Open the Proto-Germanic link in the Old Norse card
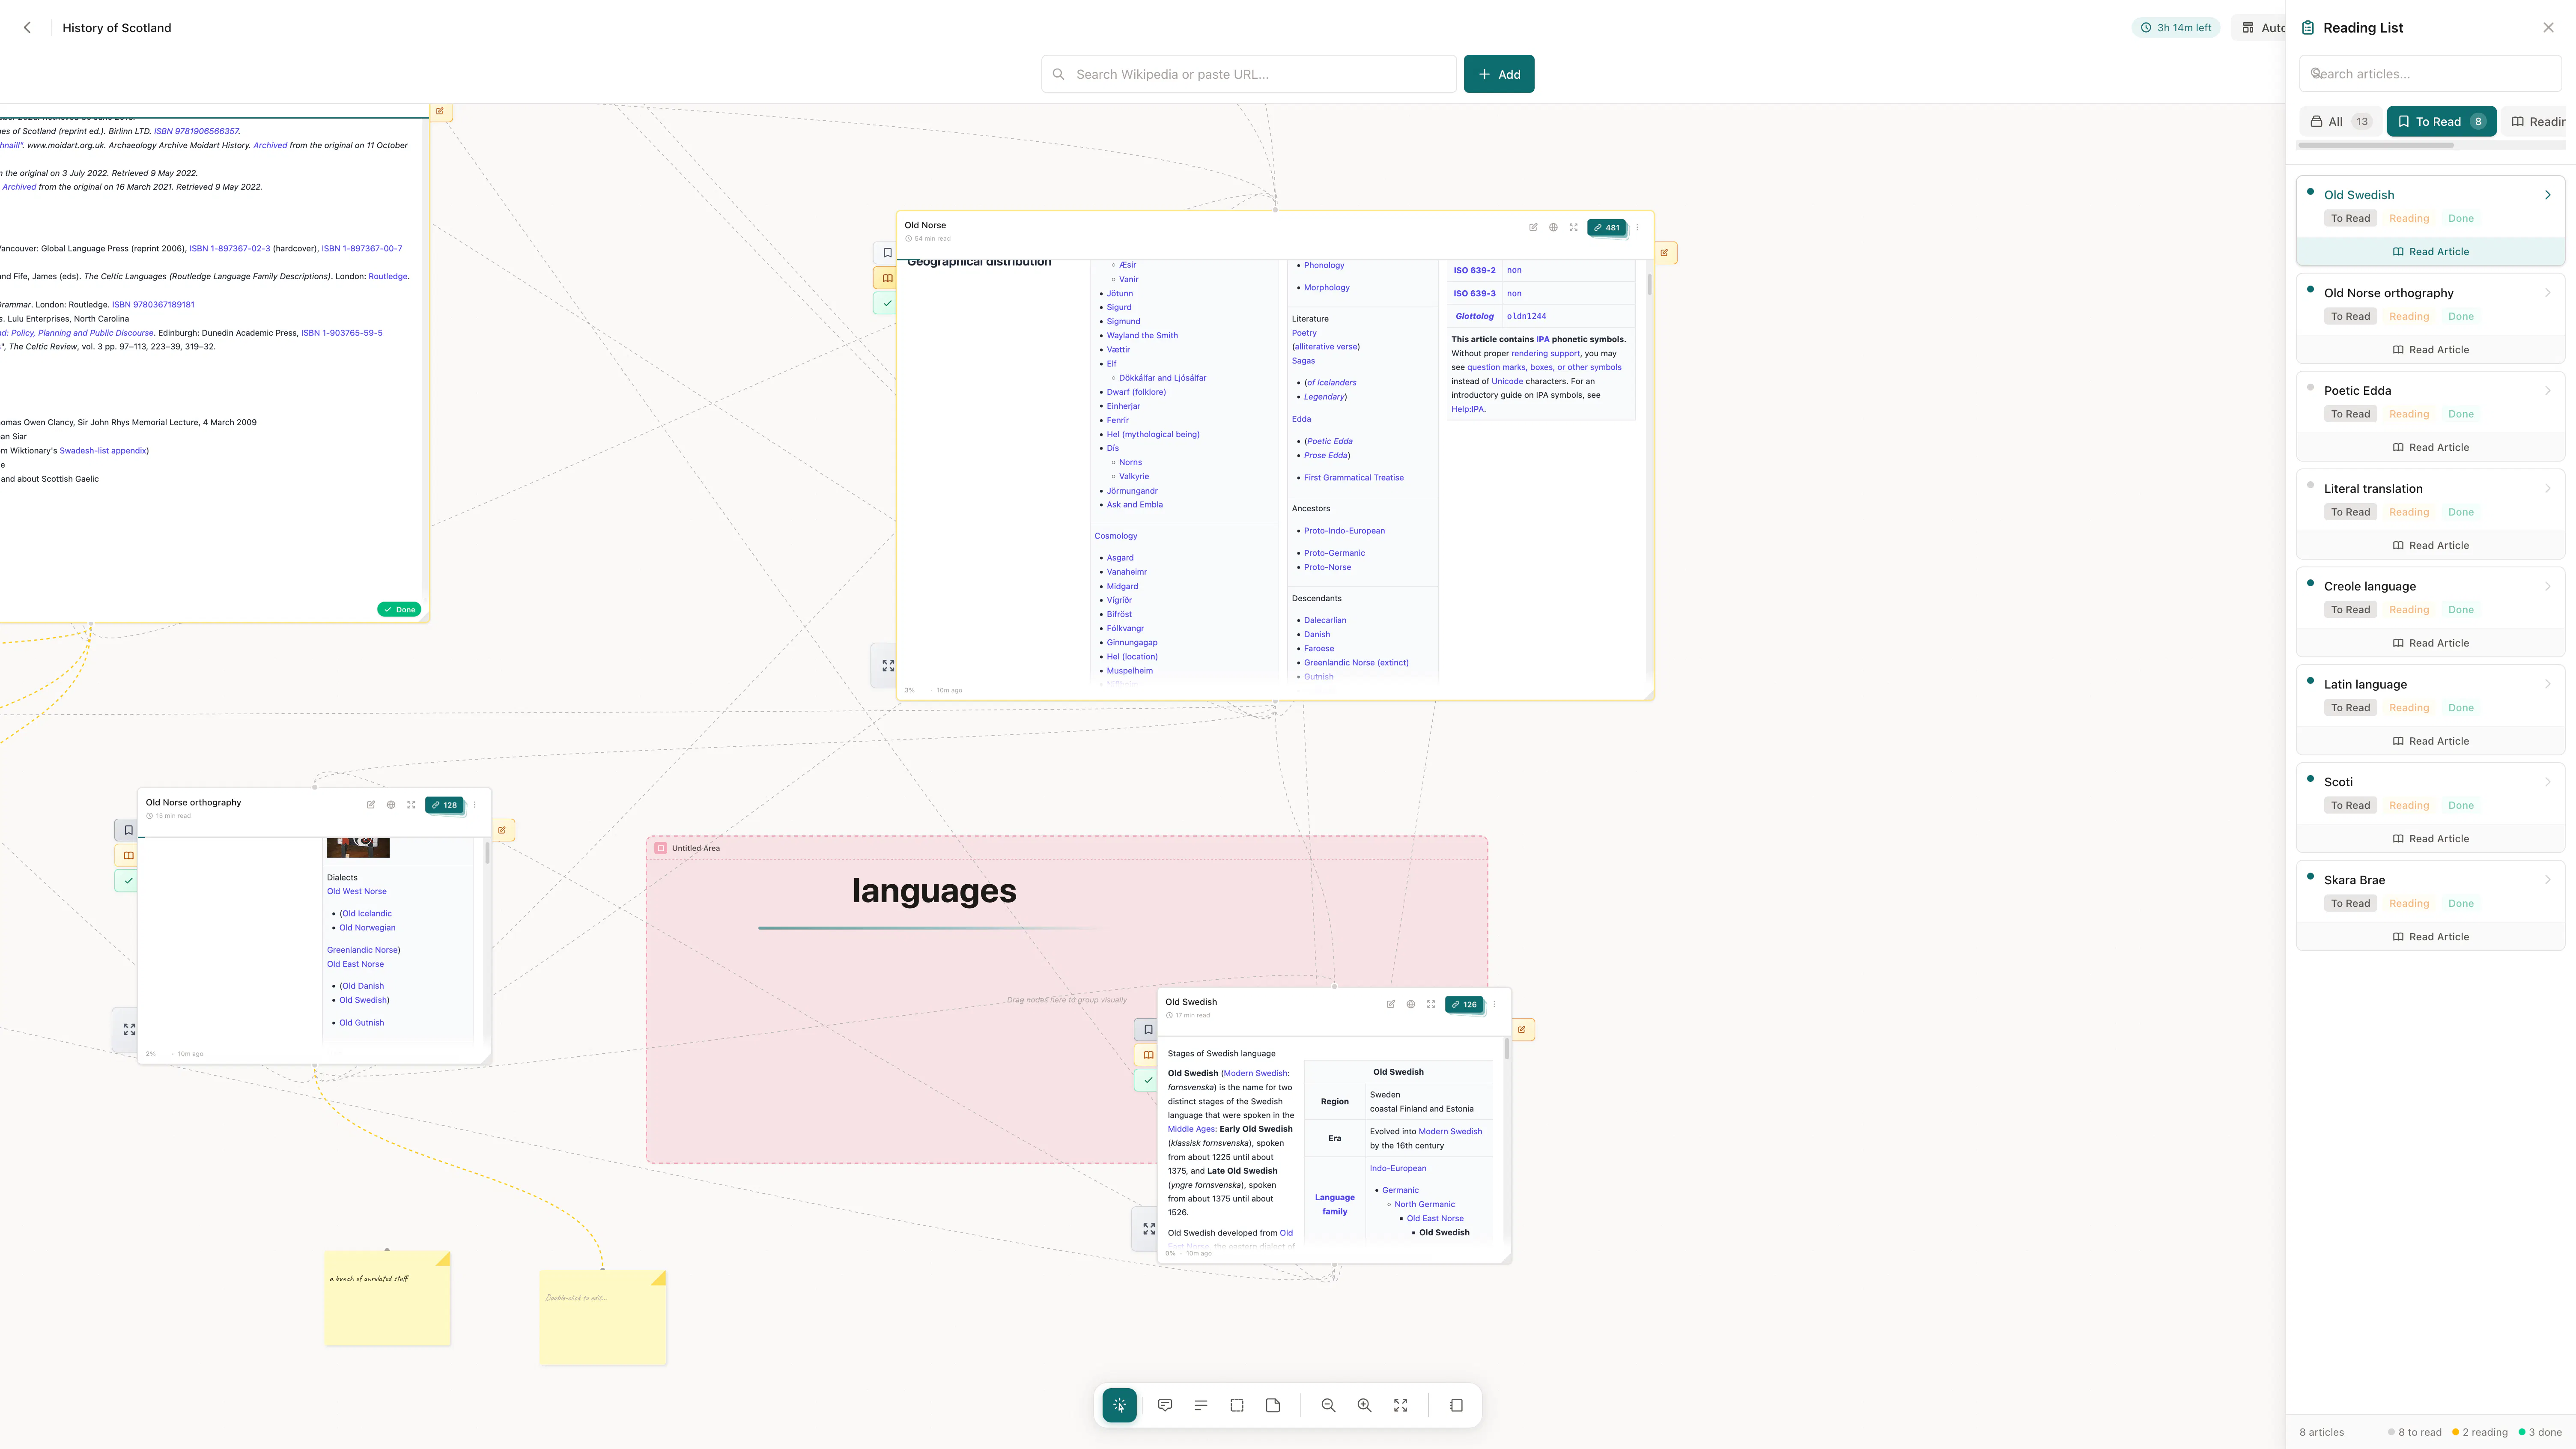The image size is (2576, 1449). pyautogui.click(x=1334, y=553)
